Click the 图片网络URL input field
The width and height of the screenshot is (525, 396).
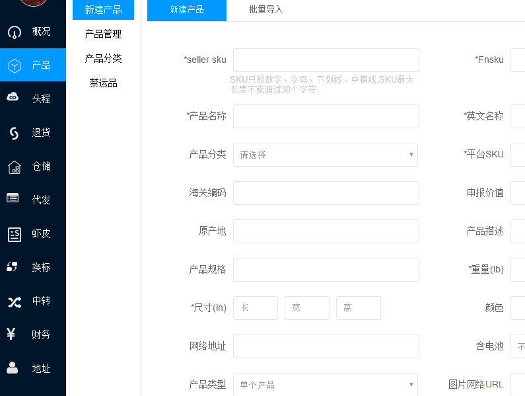(x=518, y=385)
